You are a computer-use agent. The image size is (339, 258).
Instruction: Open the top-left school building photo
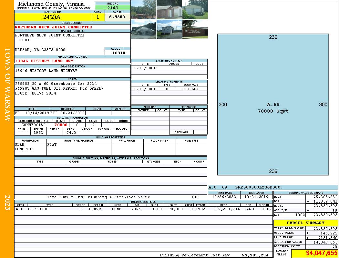[x=143, y=10]
